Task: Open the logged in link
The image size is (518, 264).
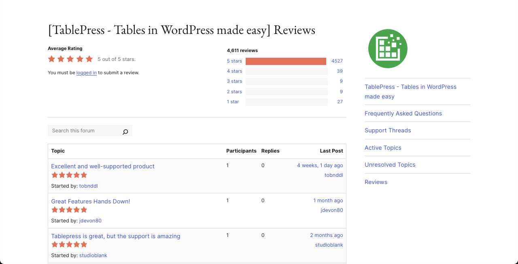Action: click(86, 73)
